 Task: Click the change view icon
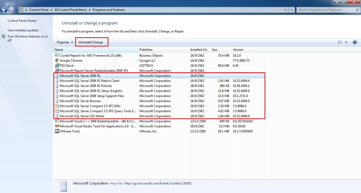tap(340, 42)
